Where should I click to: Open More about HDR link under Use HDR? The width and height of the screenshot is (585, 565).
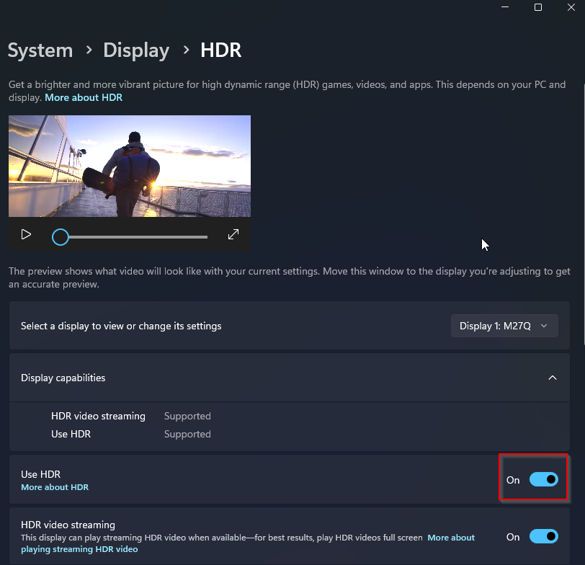[55, 487]
